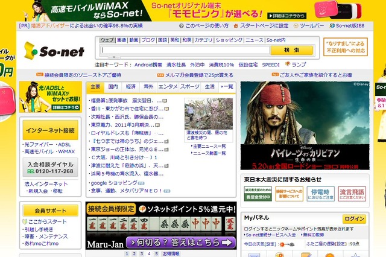Open the 福島第1原発事故 headline
386x257 pixels.
126,101
